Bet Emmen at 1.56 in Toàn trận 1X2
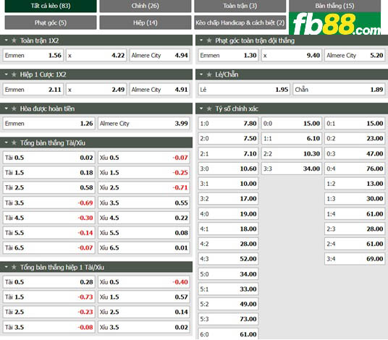 33,55
